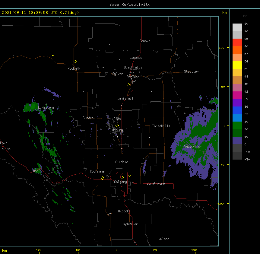Click the Okotoks label

124,211
